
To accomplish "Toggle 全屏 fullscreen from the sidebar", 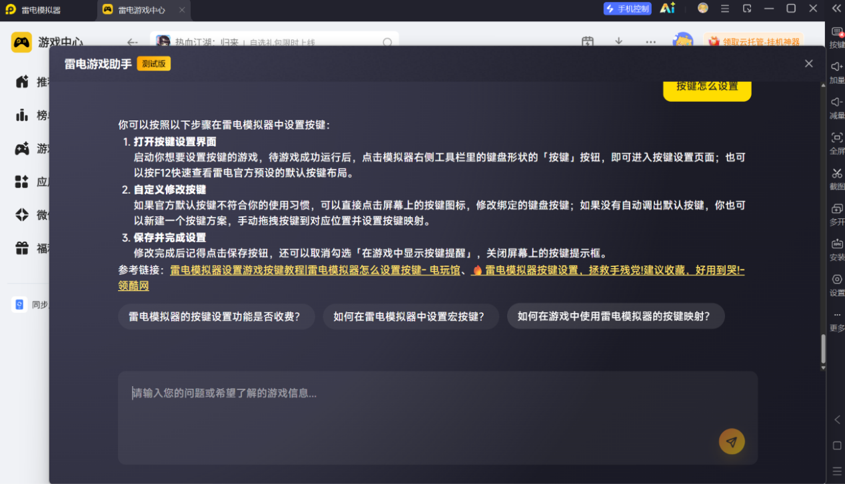I will tap(837, 143).
